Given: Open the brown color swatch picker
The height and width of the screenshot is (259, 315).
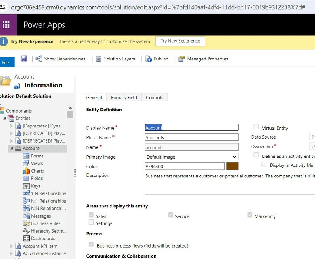Looking at the screenshot, I should pos(232,166).
